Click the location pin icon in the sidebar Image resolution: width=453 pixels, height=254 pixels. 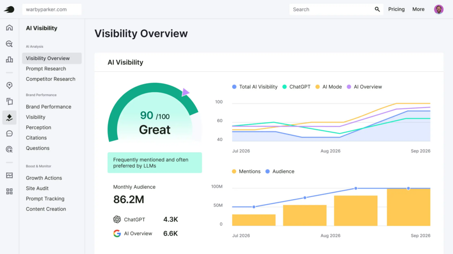pyautogui.click(x=9, y=86)
